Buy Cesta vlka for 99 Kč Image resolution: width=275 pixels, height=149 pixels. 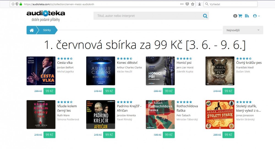pos(50,91)
